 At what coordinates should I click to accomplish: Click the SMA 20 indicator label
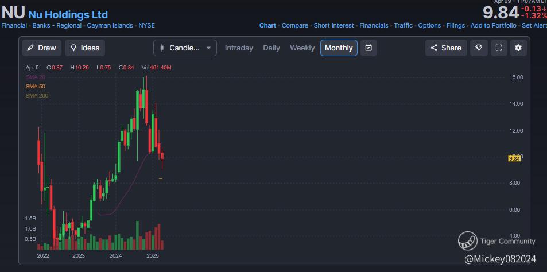(x=35, y=77)
